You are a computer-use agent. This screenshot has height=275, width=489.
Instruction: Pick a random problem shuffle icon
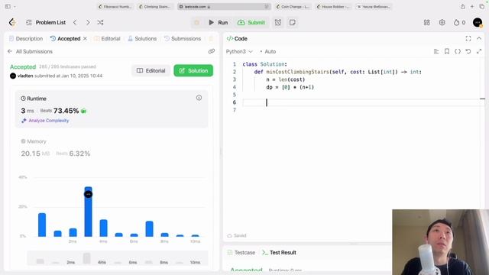100,22
